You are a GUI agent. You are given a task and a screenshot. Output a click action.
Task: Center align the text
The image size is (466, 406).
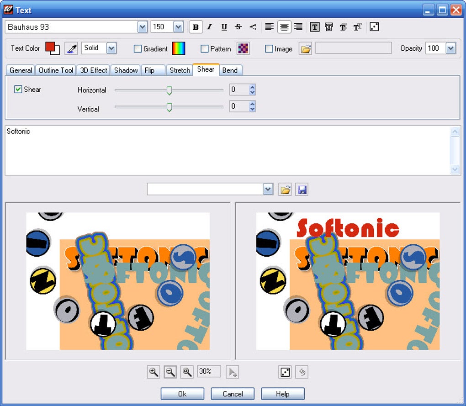tap(284, 27)
